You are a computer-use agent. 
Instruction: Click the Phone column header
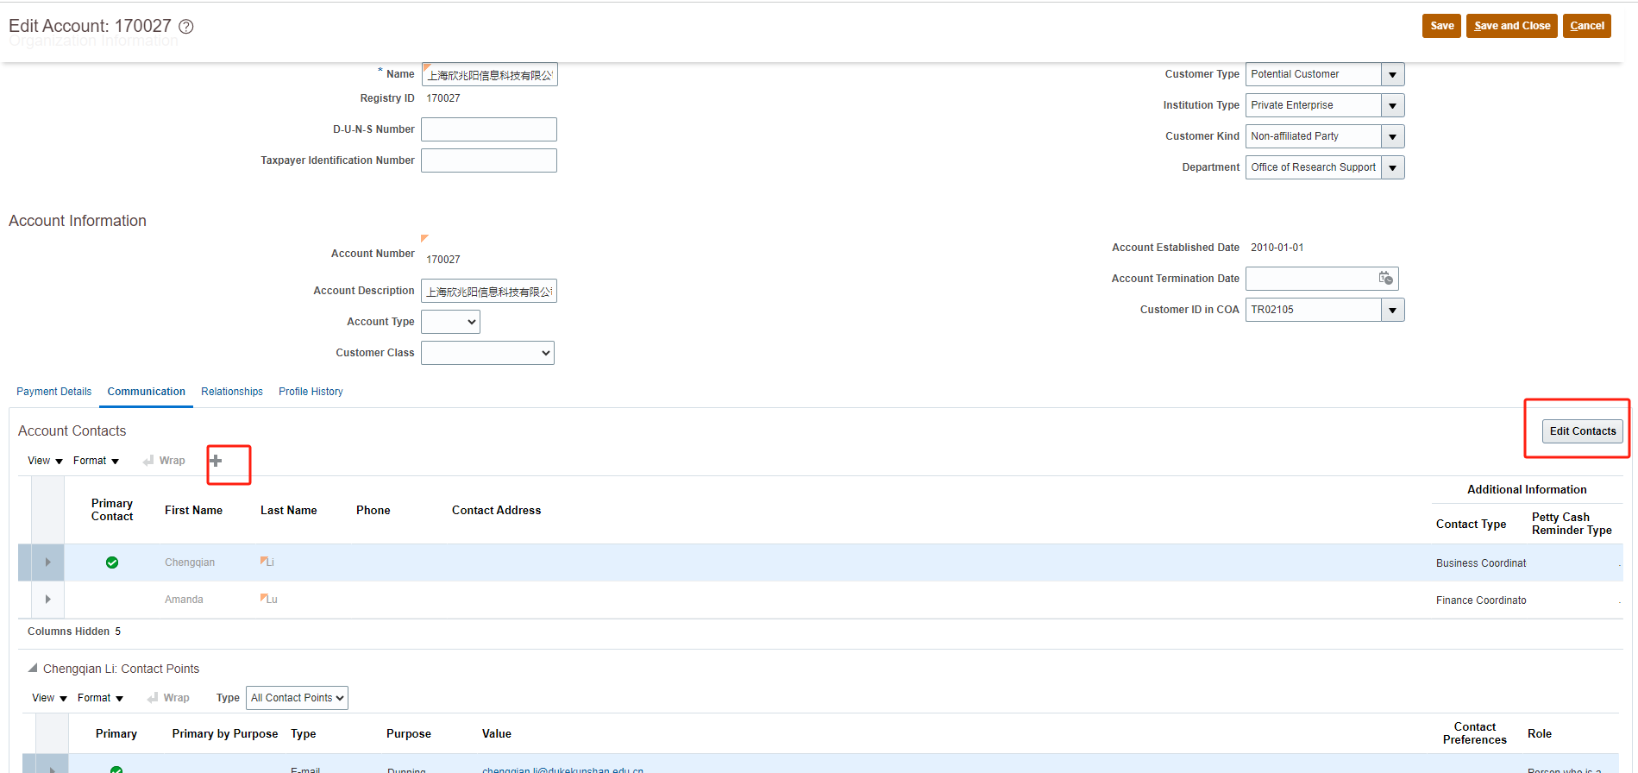(373, 511)
